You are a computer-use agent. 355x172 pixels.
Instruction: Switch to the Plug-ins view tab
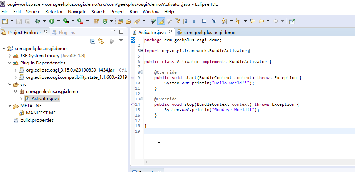point(64,33)
